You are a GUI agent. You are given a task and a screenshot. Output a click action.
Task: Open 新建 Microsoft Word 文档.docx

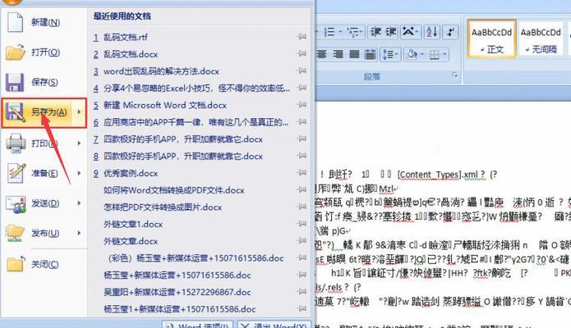[x=165, y=105]
